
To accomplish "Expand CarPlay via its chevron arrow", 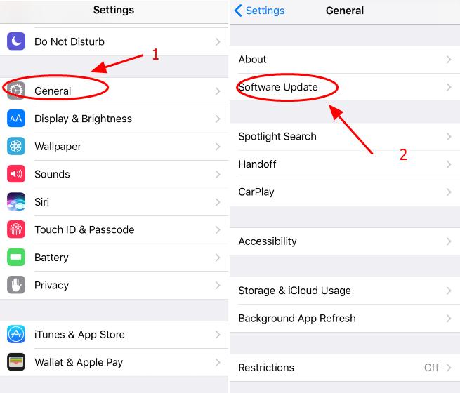I will click(449, 192).
